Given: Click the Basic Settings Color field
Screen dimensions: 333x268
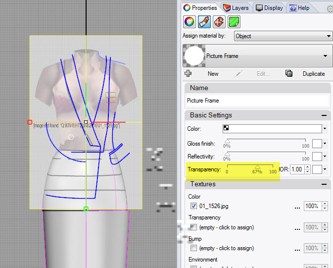Looking at the screenshot, I should pyautogui.click(x=272, y=129).
